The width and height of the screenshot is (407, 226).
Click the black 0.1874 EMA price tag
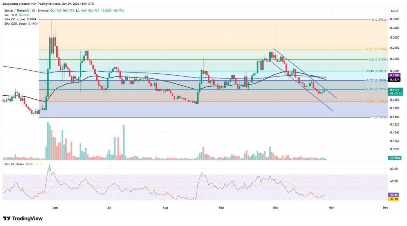[x=395, y=80]
